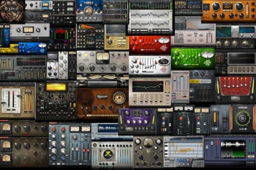Select the silver exciter plugin with yellow crossed logo
This screenshot has height=170, width=256.
pyautogui.click(x=112, y=155)
